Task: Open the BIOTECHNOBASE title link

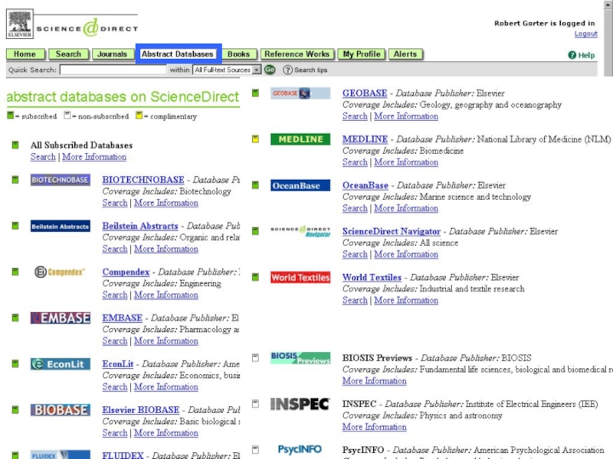Action: (x=143, y=180)
